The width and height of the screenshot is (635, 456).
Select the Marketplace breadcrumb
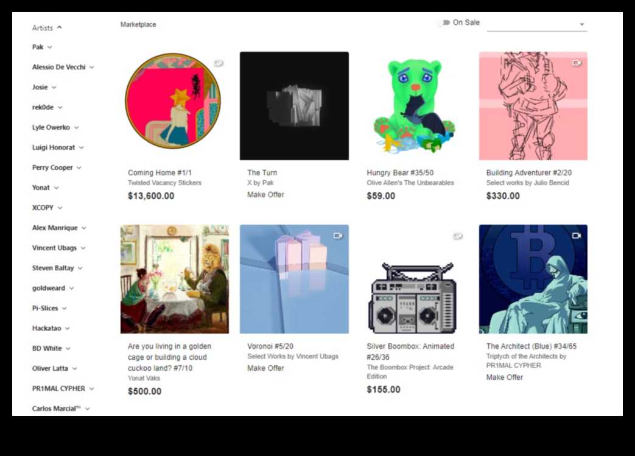(138, 24)
